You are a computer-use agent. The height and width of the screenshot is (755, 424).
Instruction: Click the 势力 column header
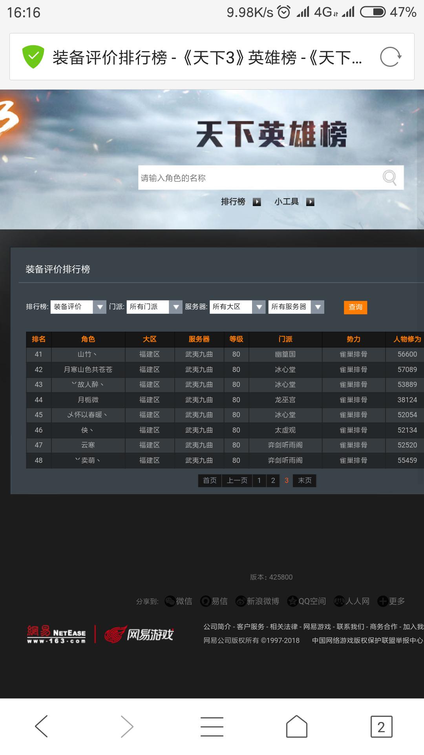[353, 339]
